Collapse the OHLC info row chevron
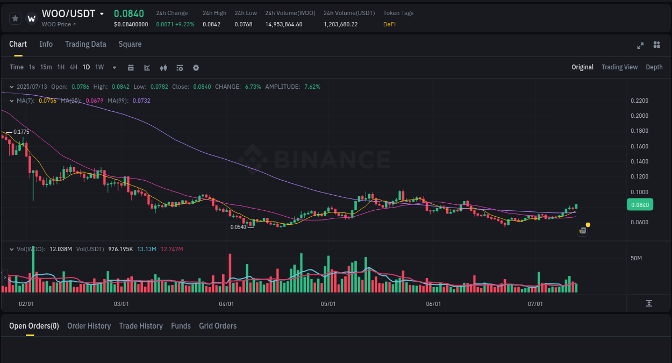 click(11, 86)
